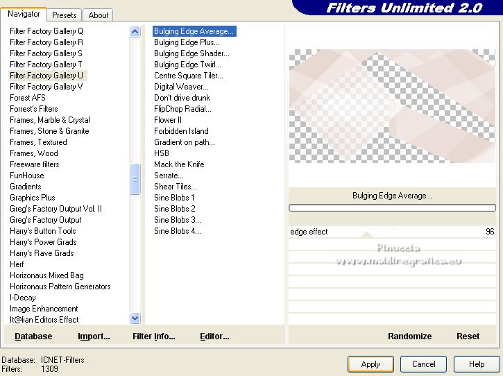503x376 pixels.
Task: Choose Flower II filter
Action: tap(168, 120)
